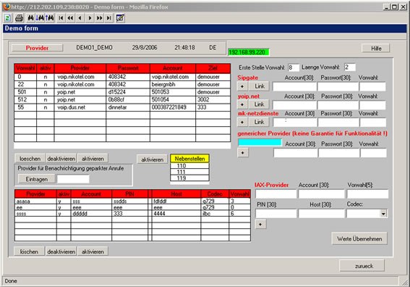Image resolution: width=410 pixels, height=287 pixels.
Task: Click the edit pencil icon in toolbar
Action: point(120,18)
